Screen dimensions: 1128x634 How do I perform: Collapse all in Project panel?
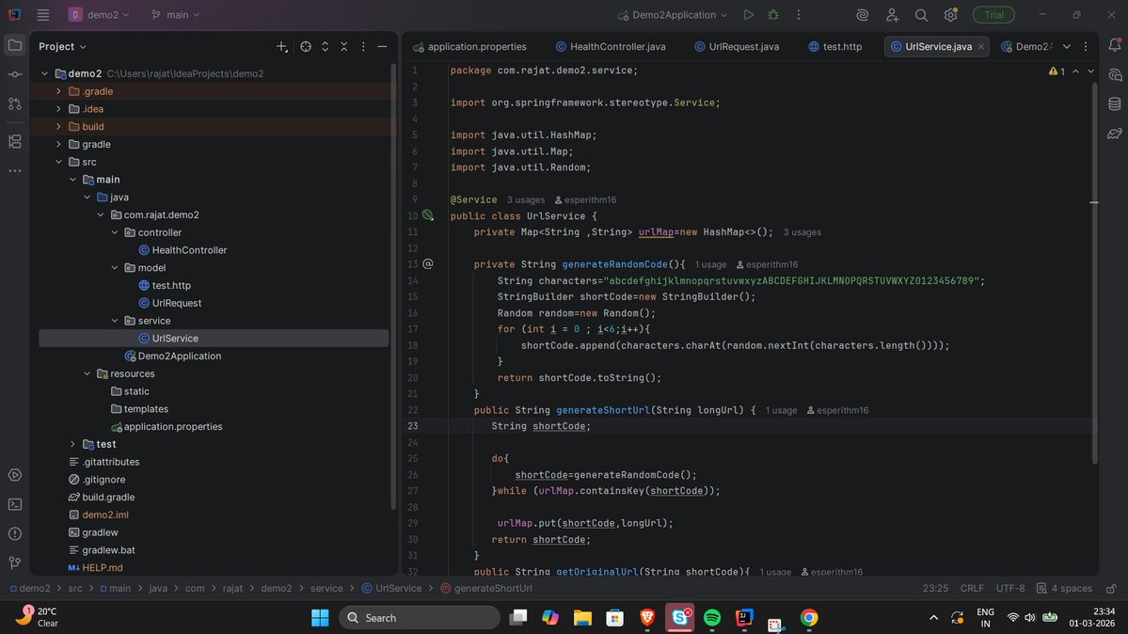coord(344,46)
